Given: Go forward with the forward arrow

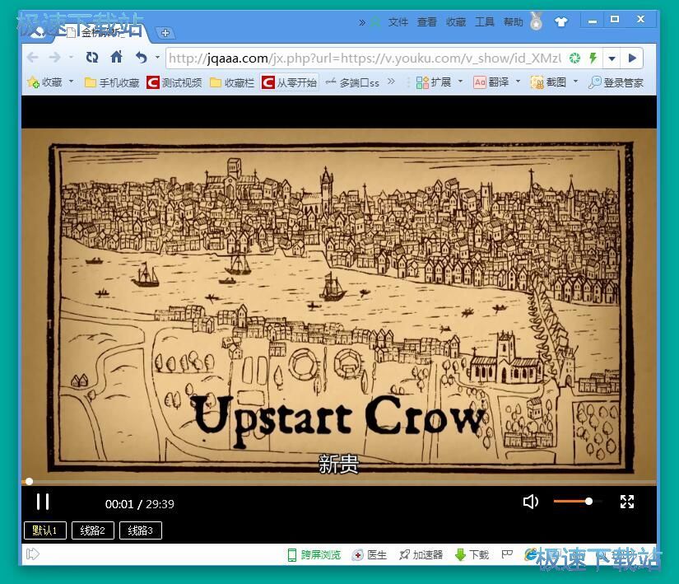Looking at the screenshot, I should 55,57.
